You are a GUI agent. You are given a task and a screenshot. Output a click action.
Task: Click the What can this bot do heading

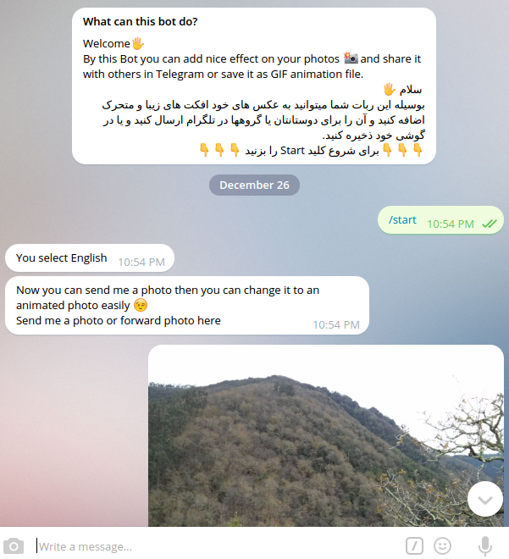click(140, 22)
